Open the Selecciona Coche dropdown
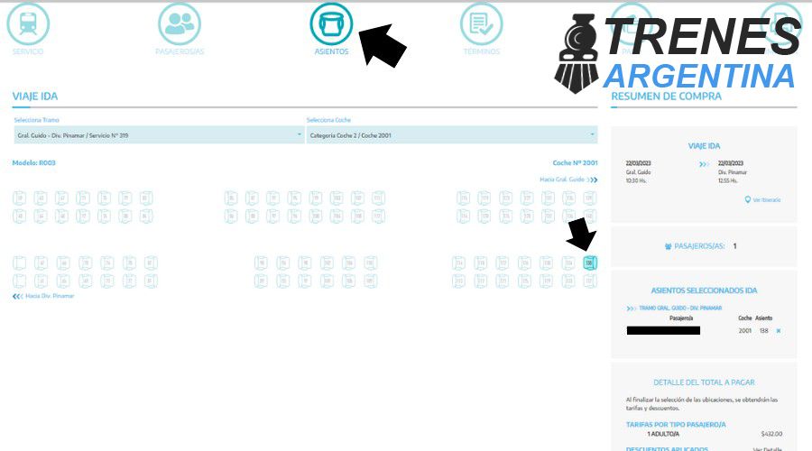The width and height of the screenshot is (812, 451). [452, 135]
